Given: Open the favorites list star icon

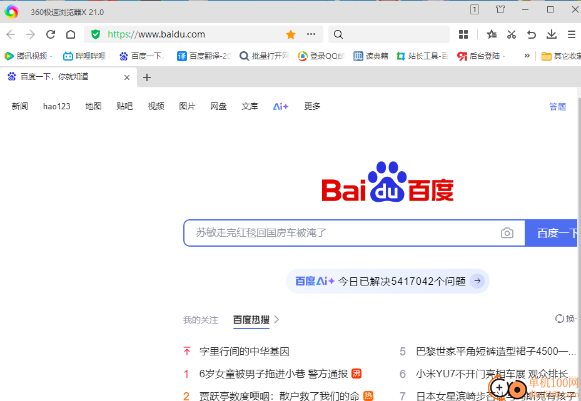Looking at the screenshot, I should click(492, 34).
